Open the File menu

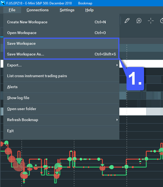12,10
